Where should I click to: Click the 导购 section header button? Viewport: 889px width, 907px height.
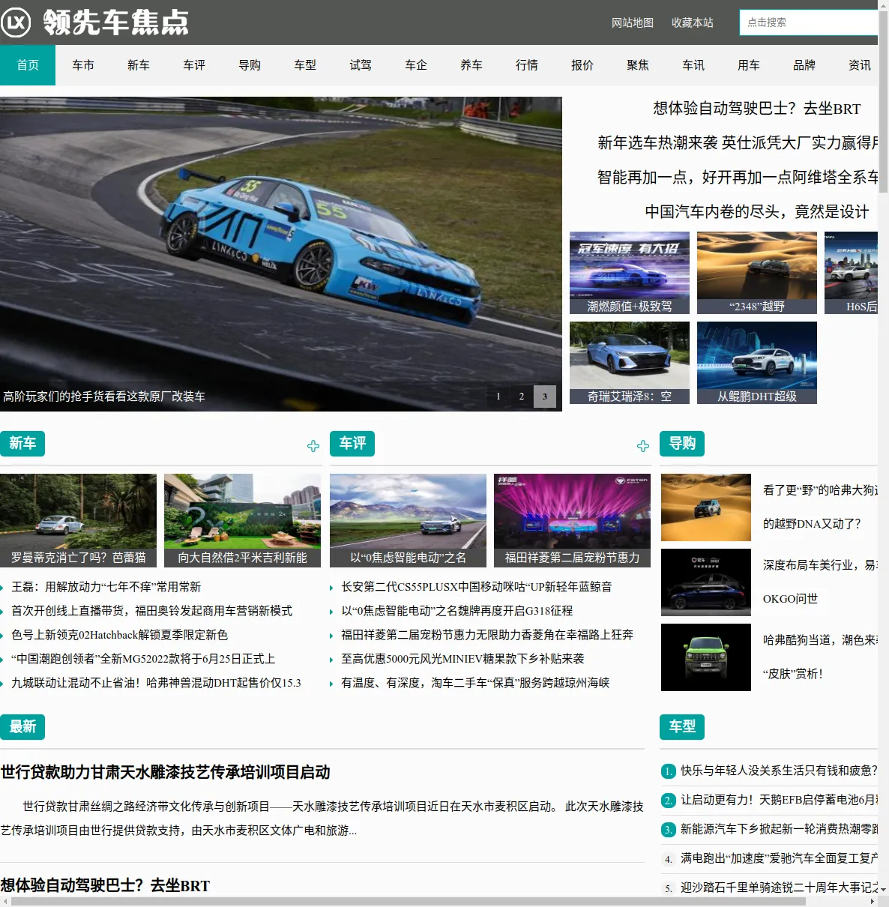pos(682,444)
